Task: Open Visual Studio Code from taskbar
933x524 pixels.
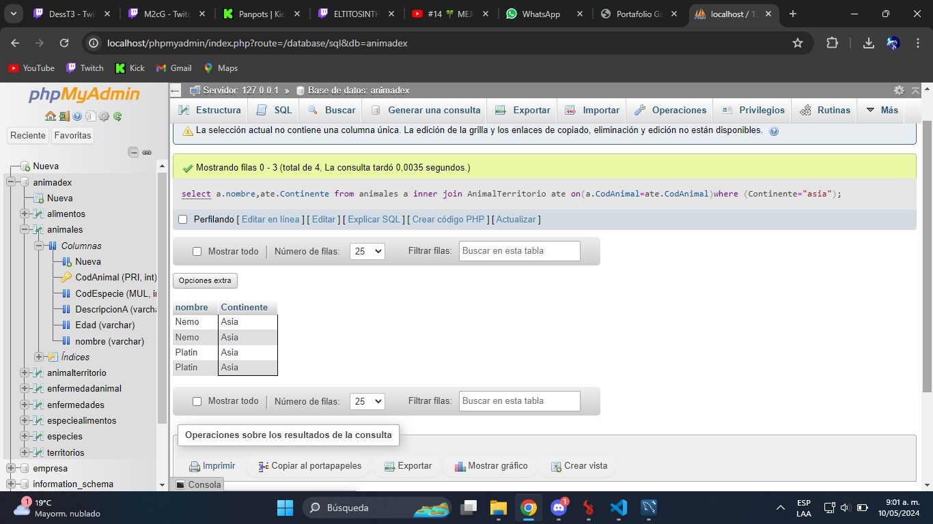Action: tap(619, 508)
